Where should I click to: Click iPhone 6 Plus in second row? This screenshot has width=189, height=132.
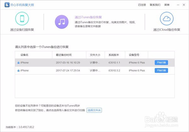(x=137, y=71)
